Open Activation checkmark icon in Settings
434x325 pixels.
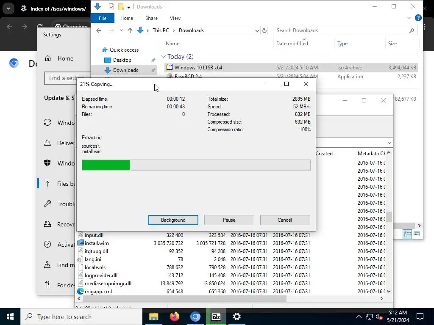47,244
